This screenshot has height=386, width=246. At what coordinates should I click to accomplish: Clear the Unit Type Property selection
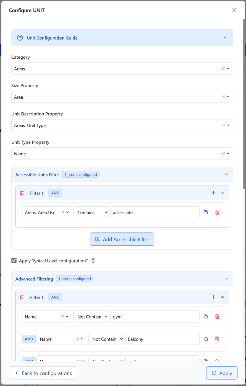click(x=224, y=153)
